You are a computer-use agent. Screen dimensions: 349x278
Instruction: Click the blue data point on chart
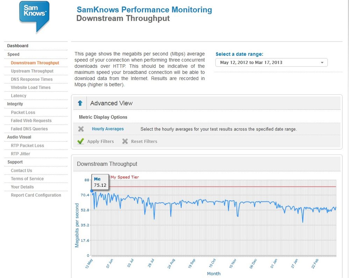(92, 191)
